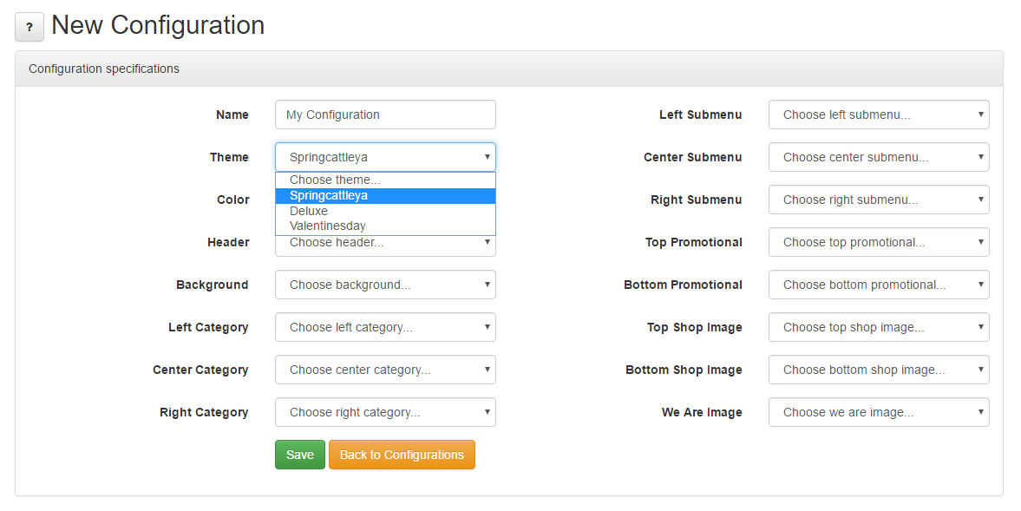1021x511 pixels.
Task: Expand the Bottom Shop Image dropdown
Action: coord(879,370)
